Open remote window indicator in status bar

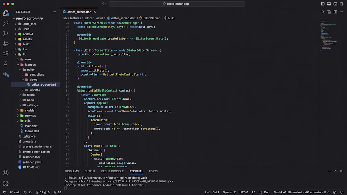point(4,192)
